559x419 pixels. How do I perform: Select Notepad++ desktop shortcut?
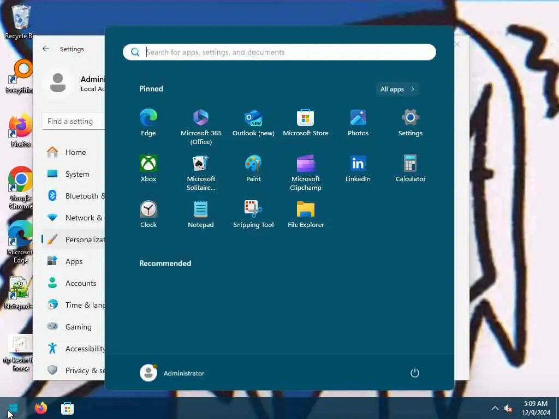(20, 293)
